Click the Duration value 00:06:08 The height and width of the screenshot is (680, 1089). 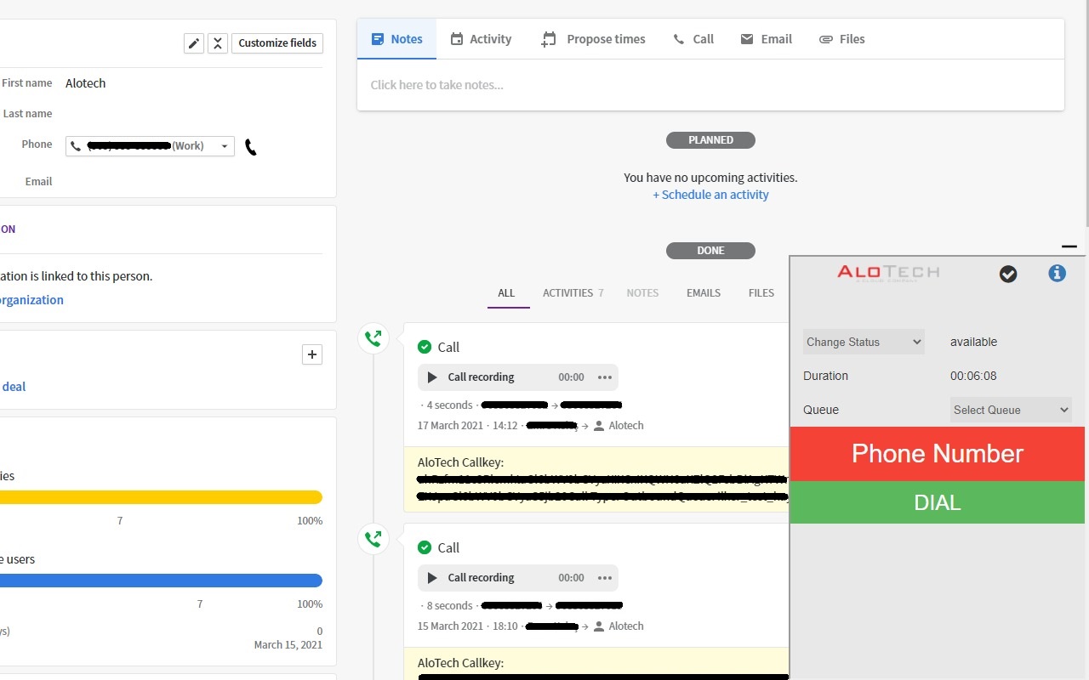973,376
